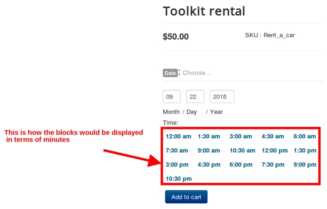Pick the 9:00 am time block

click(209, 151)
